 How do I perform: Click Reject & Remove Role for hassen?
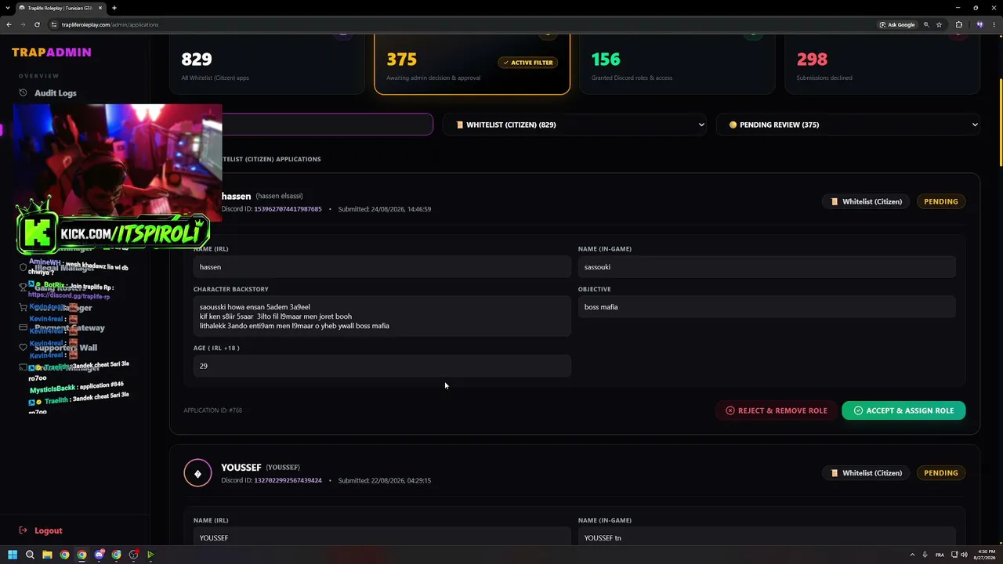[777, 410]
